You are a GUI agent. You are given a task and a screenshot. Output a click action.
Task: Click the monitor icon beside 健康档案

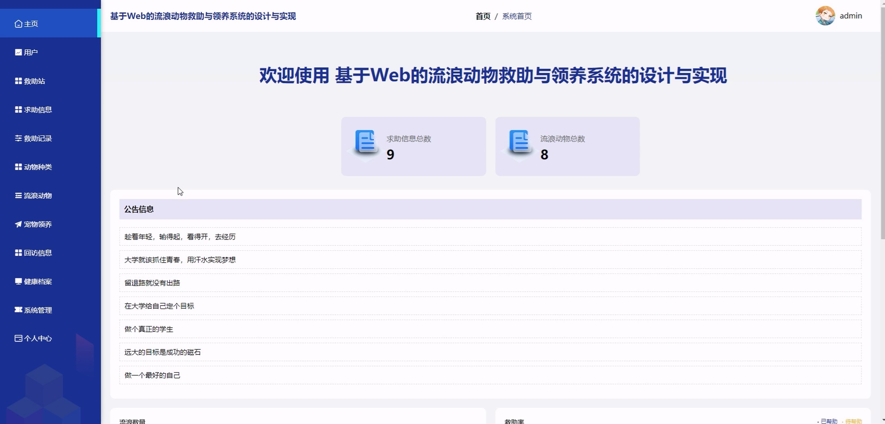tap(18, 281)
